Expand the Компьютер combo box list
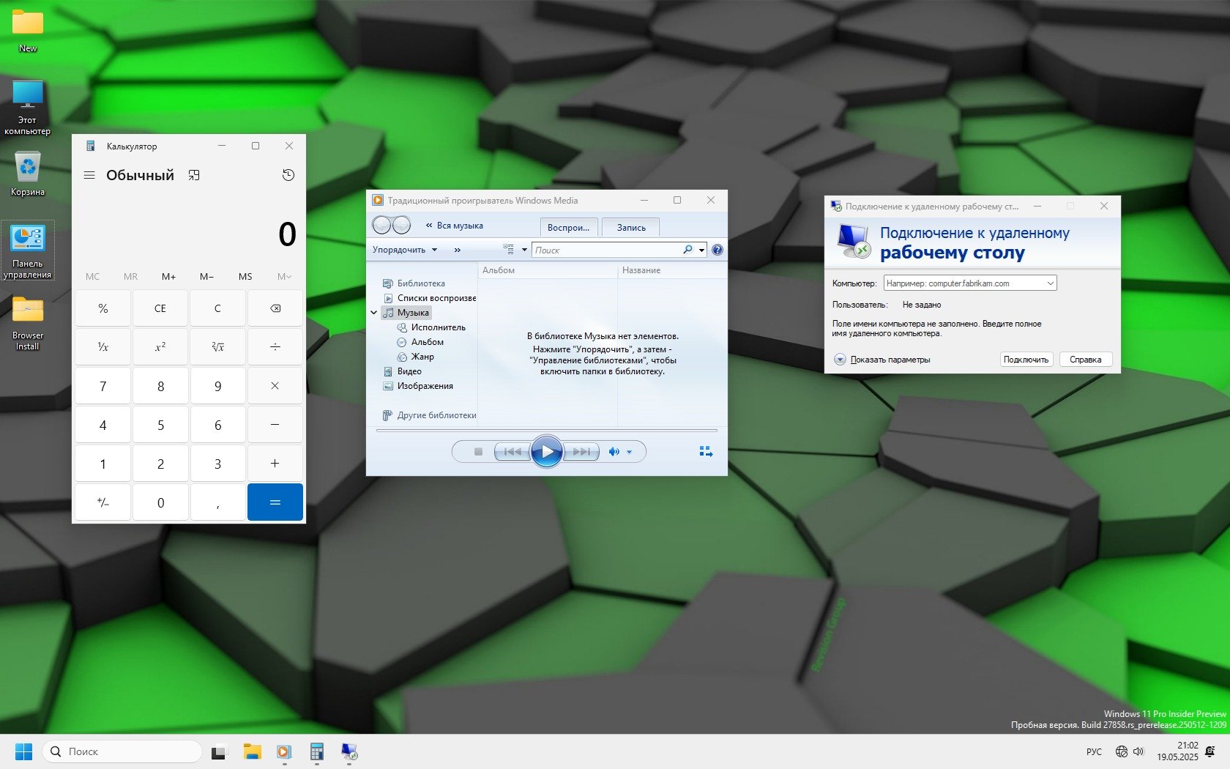Image resolution: width=1230 pixels, height=769 pixels. (x=1050, y=283)
